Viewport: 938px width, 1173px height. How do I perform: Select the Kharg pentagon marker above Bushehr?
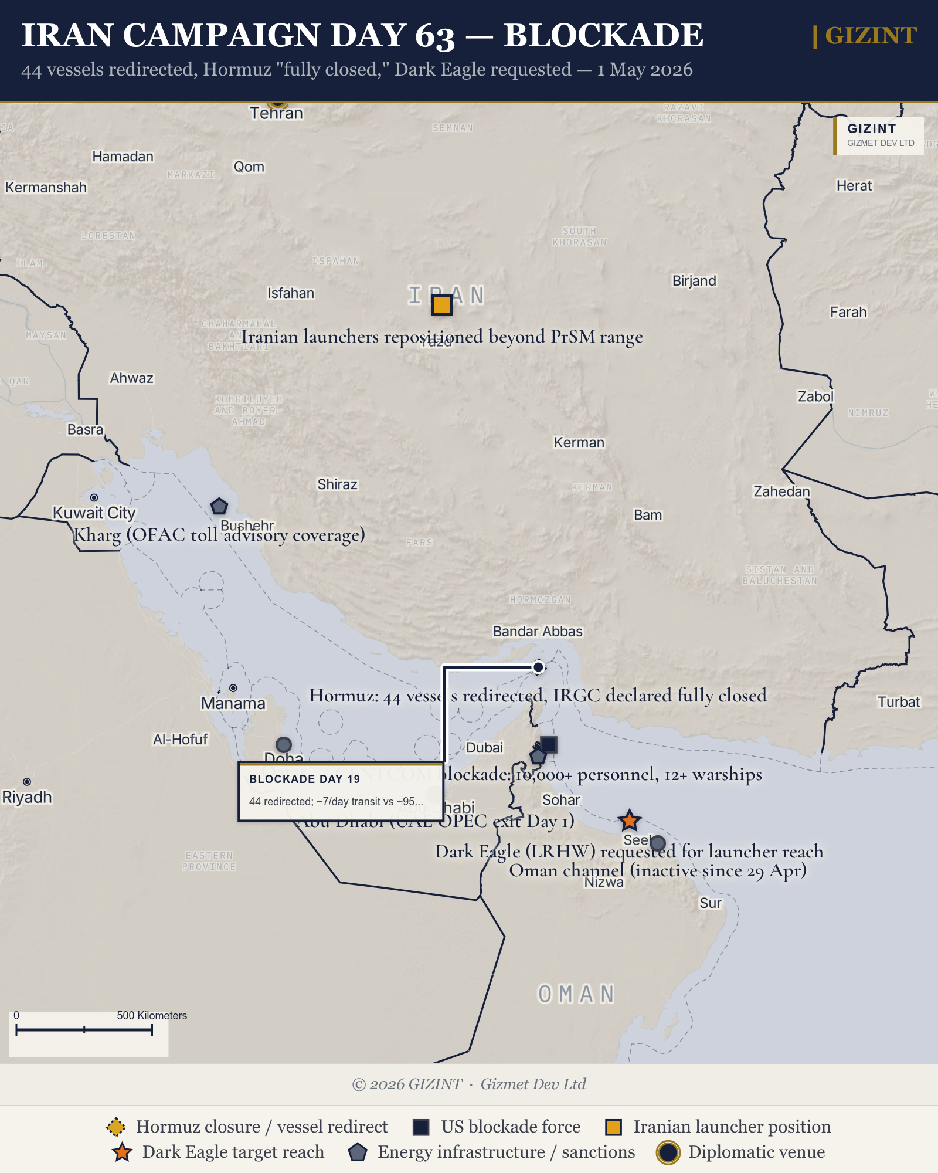pyautogui.click(x=219, y=506)
